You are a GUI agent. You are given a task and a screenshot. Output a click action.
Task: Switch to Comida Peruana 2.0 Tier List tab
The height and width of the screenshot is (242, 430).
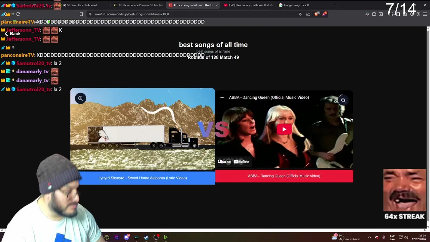click(x=138, y=5)
